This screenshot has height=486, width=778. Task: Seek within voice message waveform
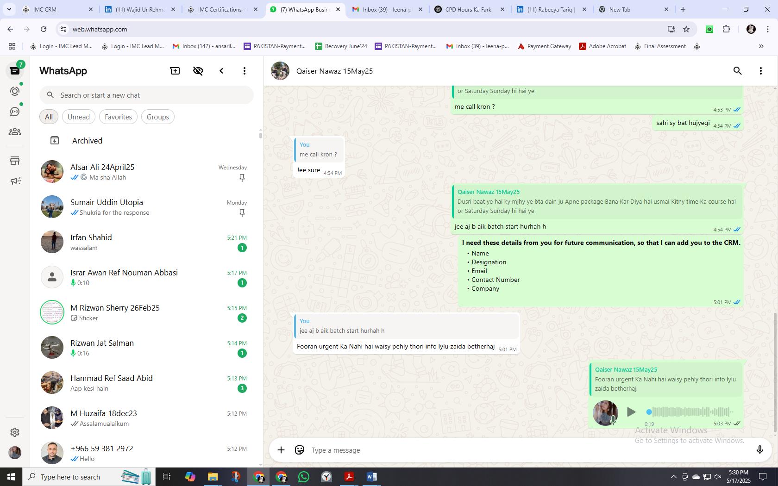tap(690, 411)
